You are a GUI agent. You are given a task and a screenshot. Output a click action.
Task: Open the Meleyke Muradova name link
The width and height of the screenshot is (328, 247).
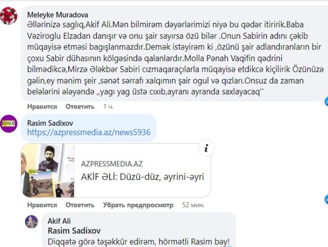point(58,15)
